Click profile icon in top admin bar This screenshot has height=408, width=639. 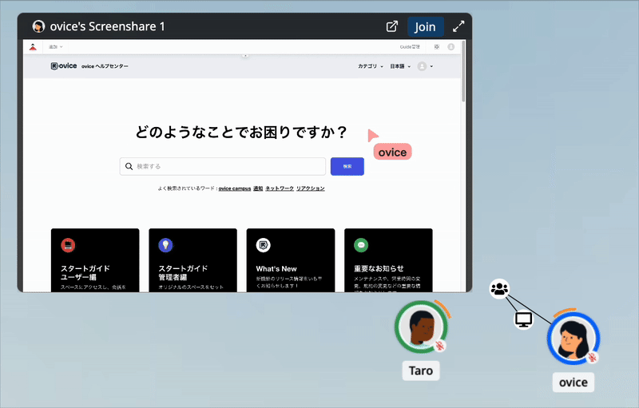(x=451, y=47)
